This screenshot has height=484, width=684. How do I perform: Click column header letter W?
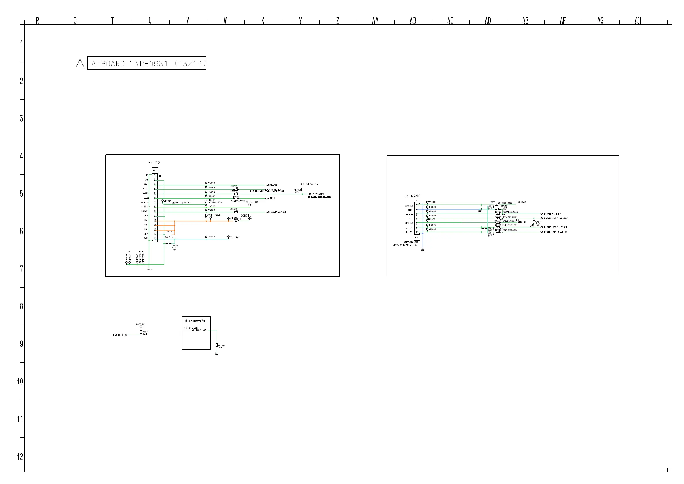pyautogui.click(x=225, y=21)
